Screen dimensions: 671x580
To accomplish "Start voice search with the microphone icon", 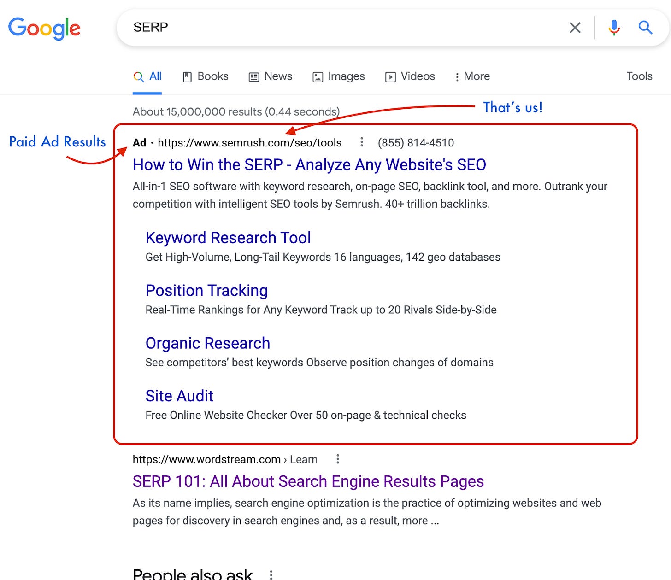I will tap(614, 28).
